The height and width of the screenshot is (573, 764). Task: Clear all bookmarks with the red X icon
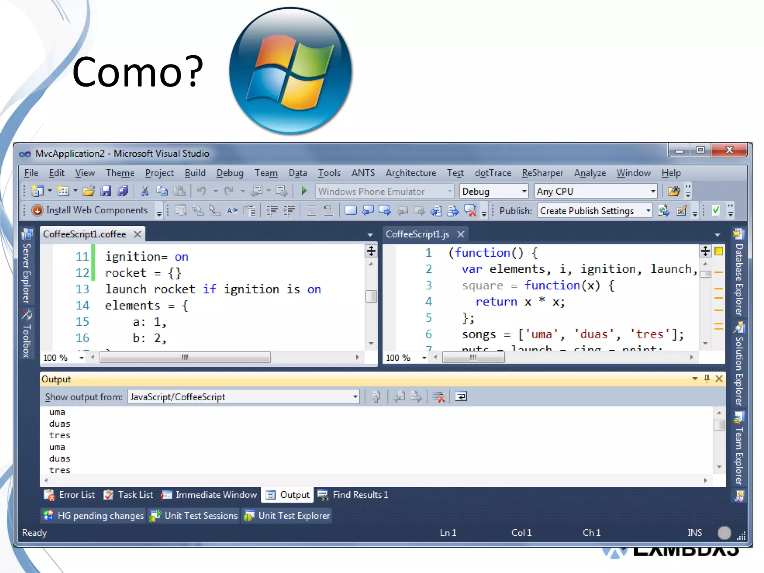470,211
